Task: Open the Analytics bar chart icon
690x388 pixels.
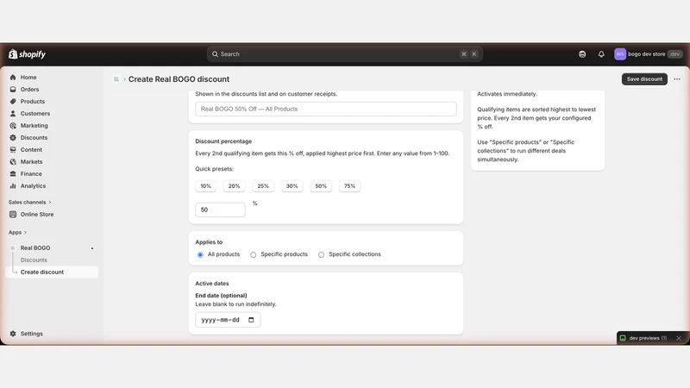Action: pos(13,186)
